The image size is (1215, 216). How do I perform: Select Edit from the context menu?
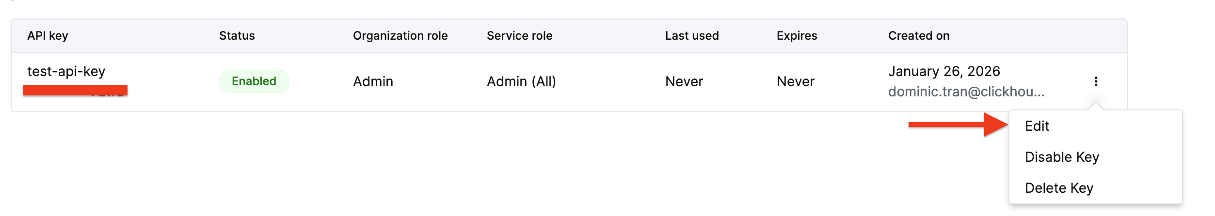point(1037,126)
